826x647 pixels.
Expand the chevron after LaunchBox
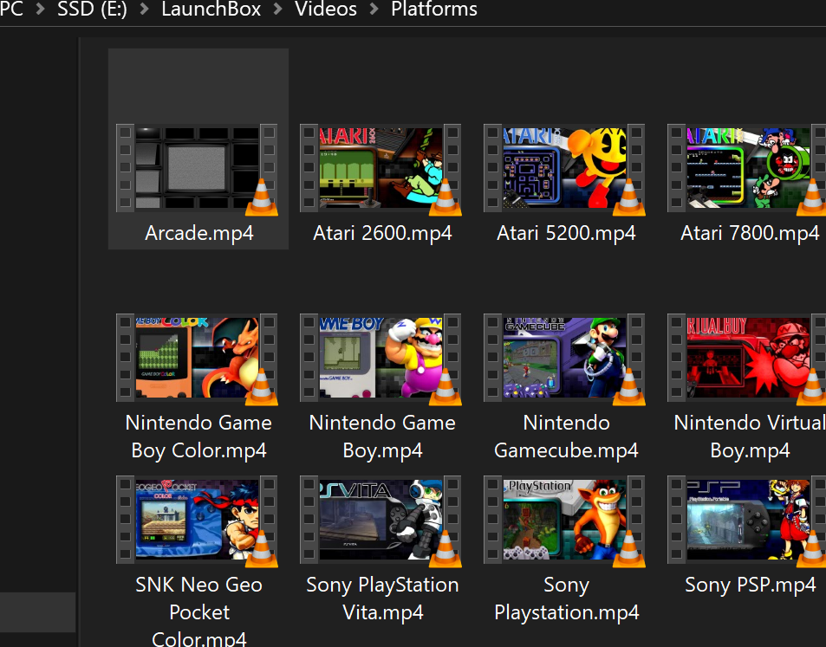pyautogui.click(x=277, y=9)
